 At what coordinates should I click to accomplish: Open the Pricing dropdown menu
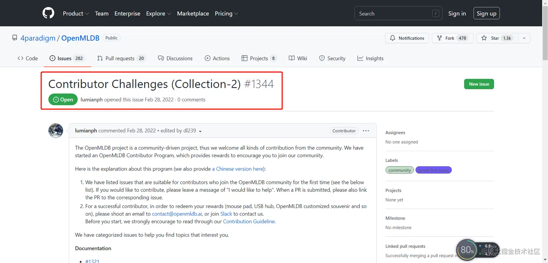coord(227,13)
